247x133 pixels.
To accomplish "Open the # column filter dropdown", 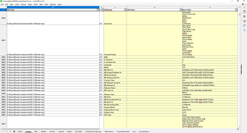I will coord(102,10).
